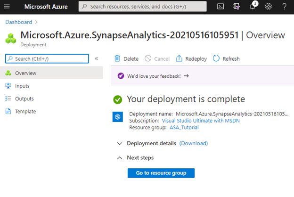Open the Directory and subscription filter
This screenshot has height=197, width=294.
point(237,7)
